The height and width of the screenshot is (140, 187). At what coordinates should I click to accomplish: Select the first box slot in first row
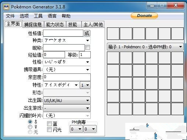[x=113, y=58]
